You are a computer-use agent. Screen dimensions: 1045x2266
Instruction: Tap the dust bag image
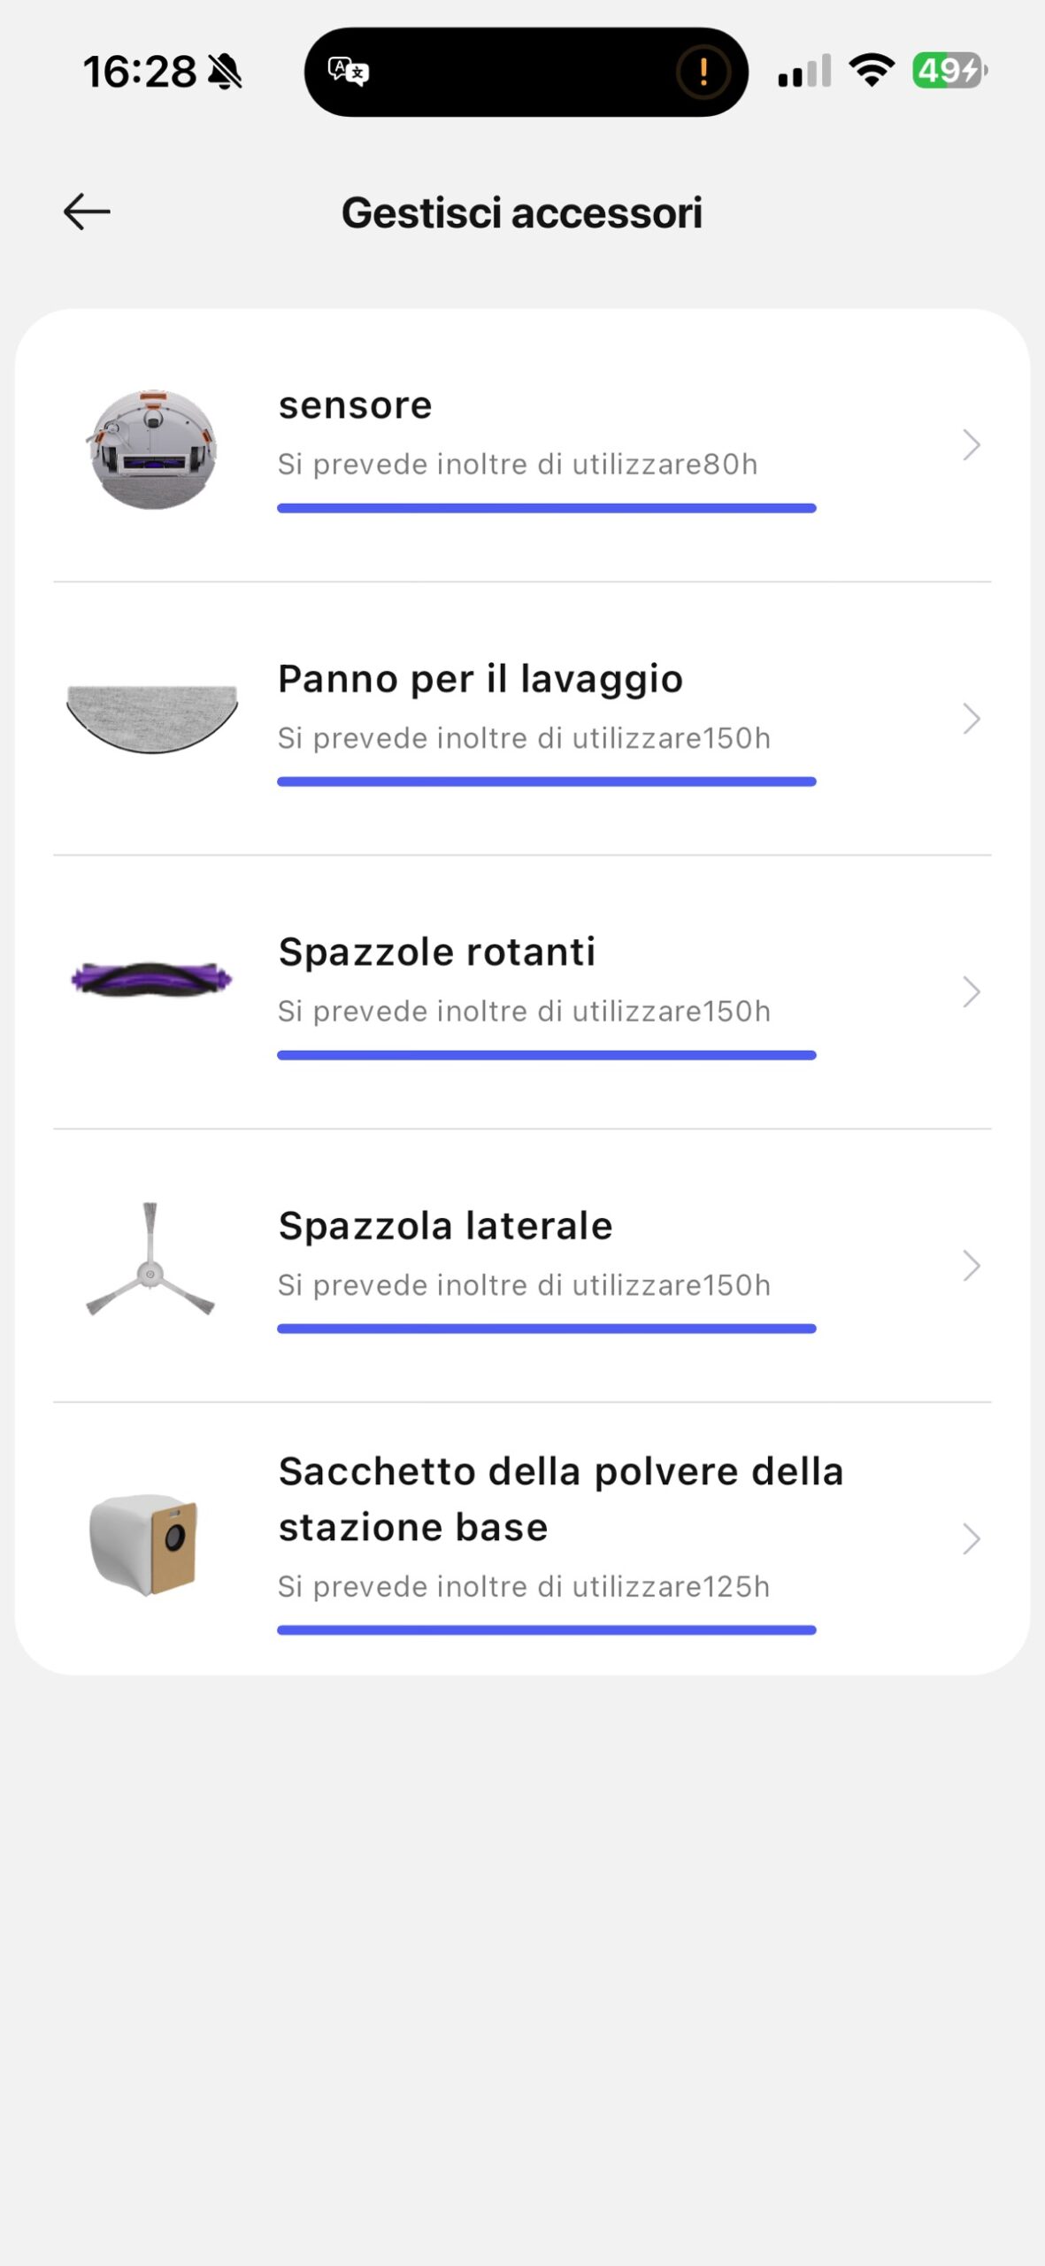click(x=144, y=1543)
